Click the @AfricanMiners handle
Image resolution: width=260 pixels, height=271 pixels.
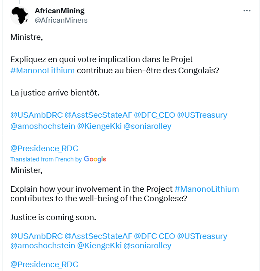click(61, 20)
